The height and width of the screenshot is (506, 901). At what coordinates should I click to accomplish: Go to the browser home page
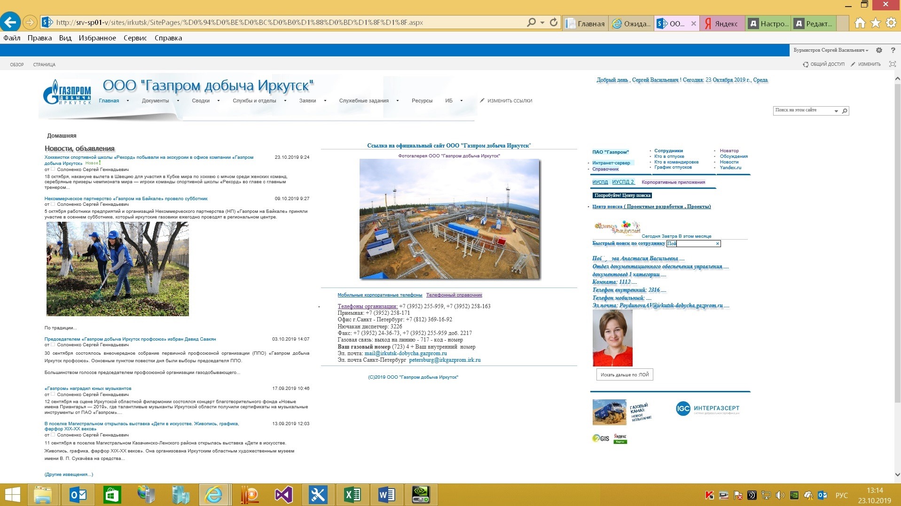(x=860, y=23)
